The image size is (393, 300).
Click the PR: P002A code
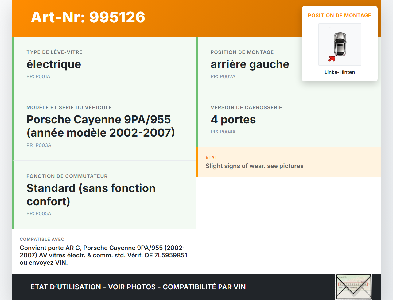(223, 77)
